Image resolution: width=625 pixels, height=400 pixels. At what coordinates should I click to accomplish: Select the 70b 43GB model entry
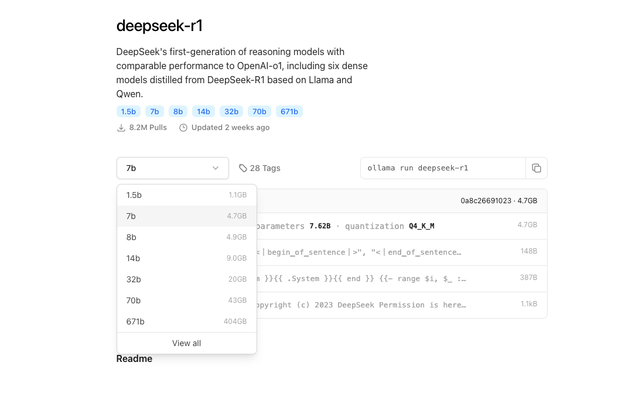[x=186, y=300]
